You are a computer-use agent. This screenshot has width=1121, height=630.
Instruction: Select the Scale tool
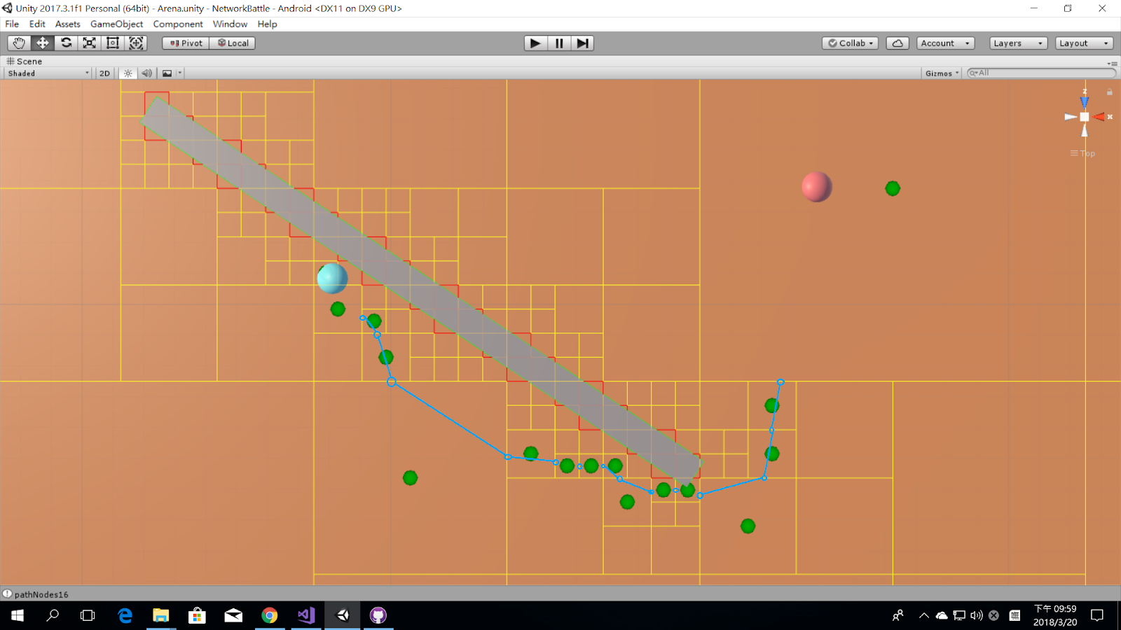tap(89, 43)
